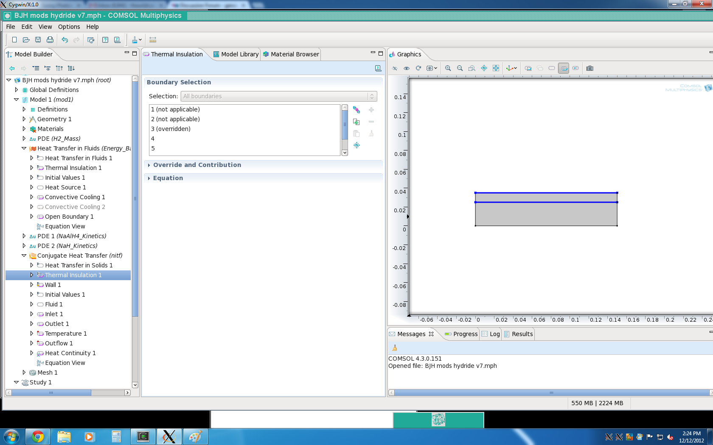713x445 pixels.
Task: Expand the Override and Contribution section
Action: (197, 165)
